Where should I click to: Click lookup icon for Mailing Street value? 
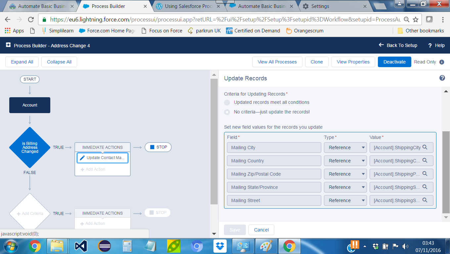(x=425, y=200)
